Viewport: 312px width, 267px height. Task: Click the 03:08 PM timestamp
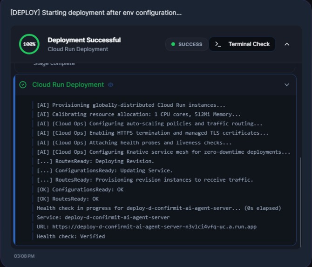tap(24, 256)
